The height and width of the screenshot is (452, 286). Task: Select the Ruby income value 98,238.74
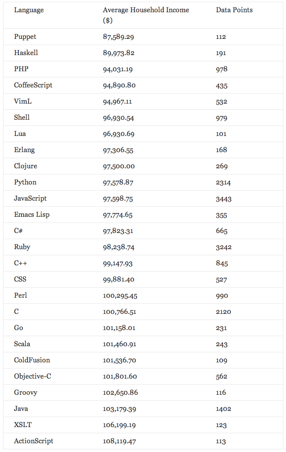coord(118,247)
